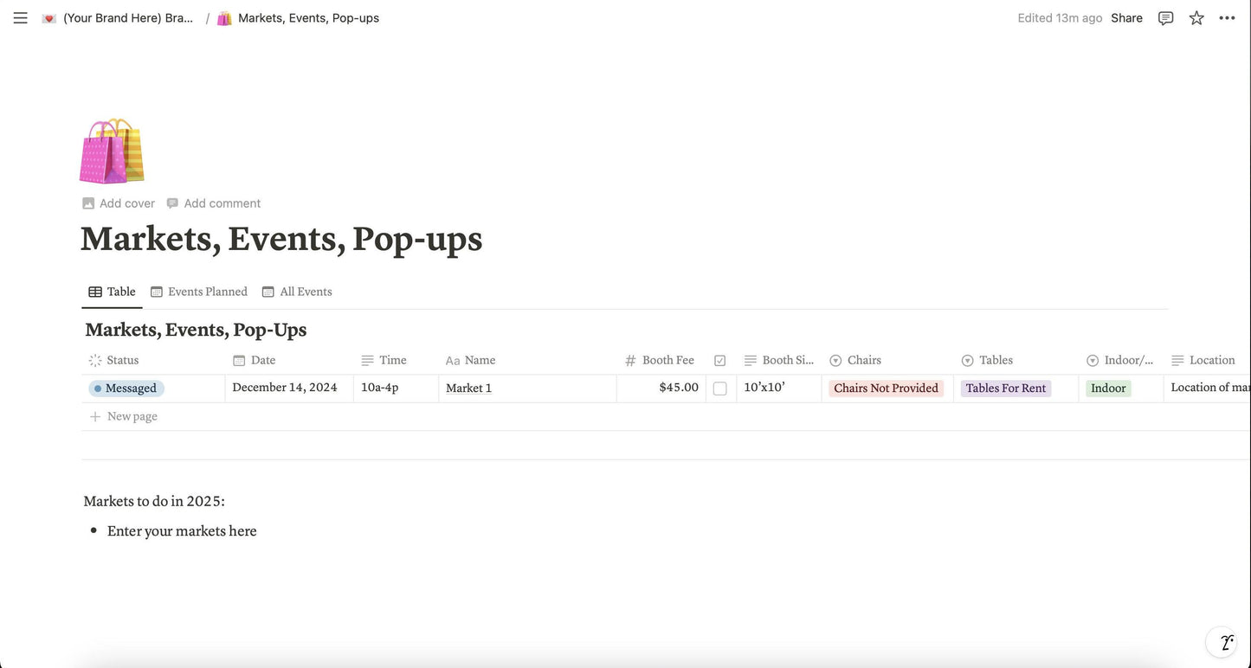Open the comments panel icon in top bar
1251x668 pixels.
(1164, 17)
